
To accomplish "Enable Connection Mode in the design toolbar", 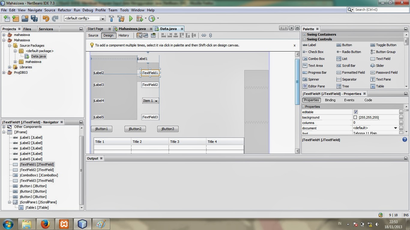I will [x=145, y=35].
